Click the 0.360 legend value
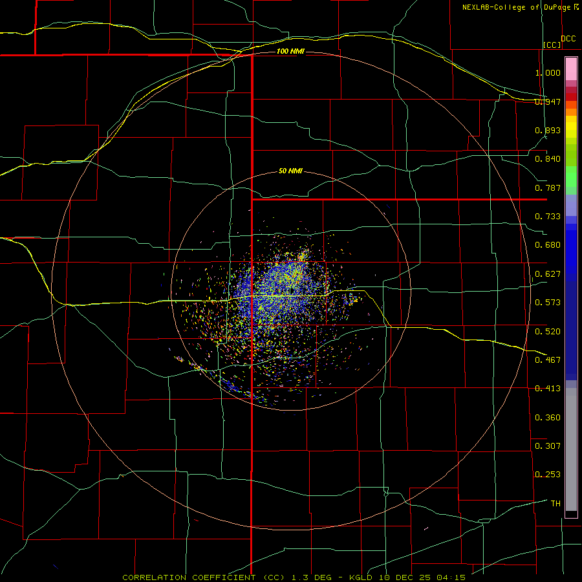Image resolution: width=582 pixels, height=582 pixels. point(548,418)
